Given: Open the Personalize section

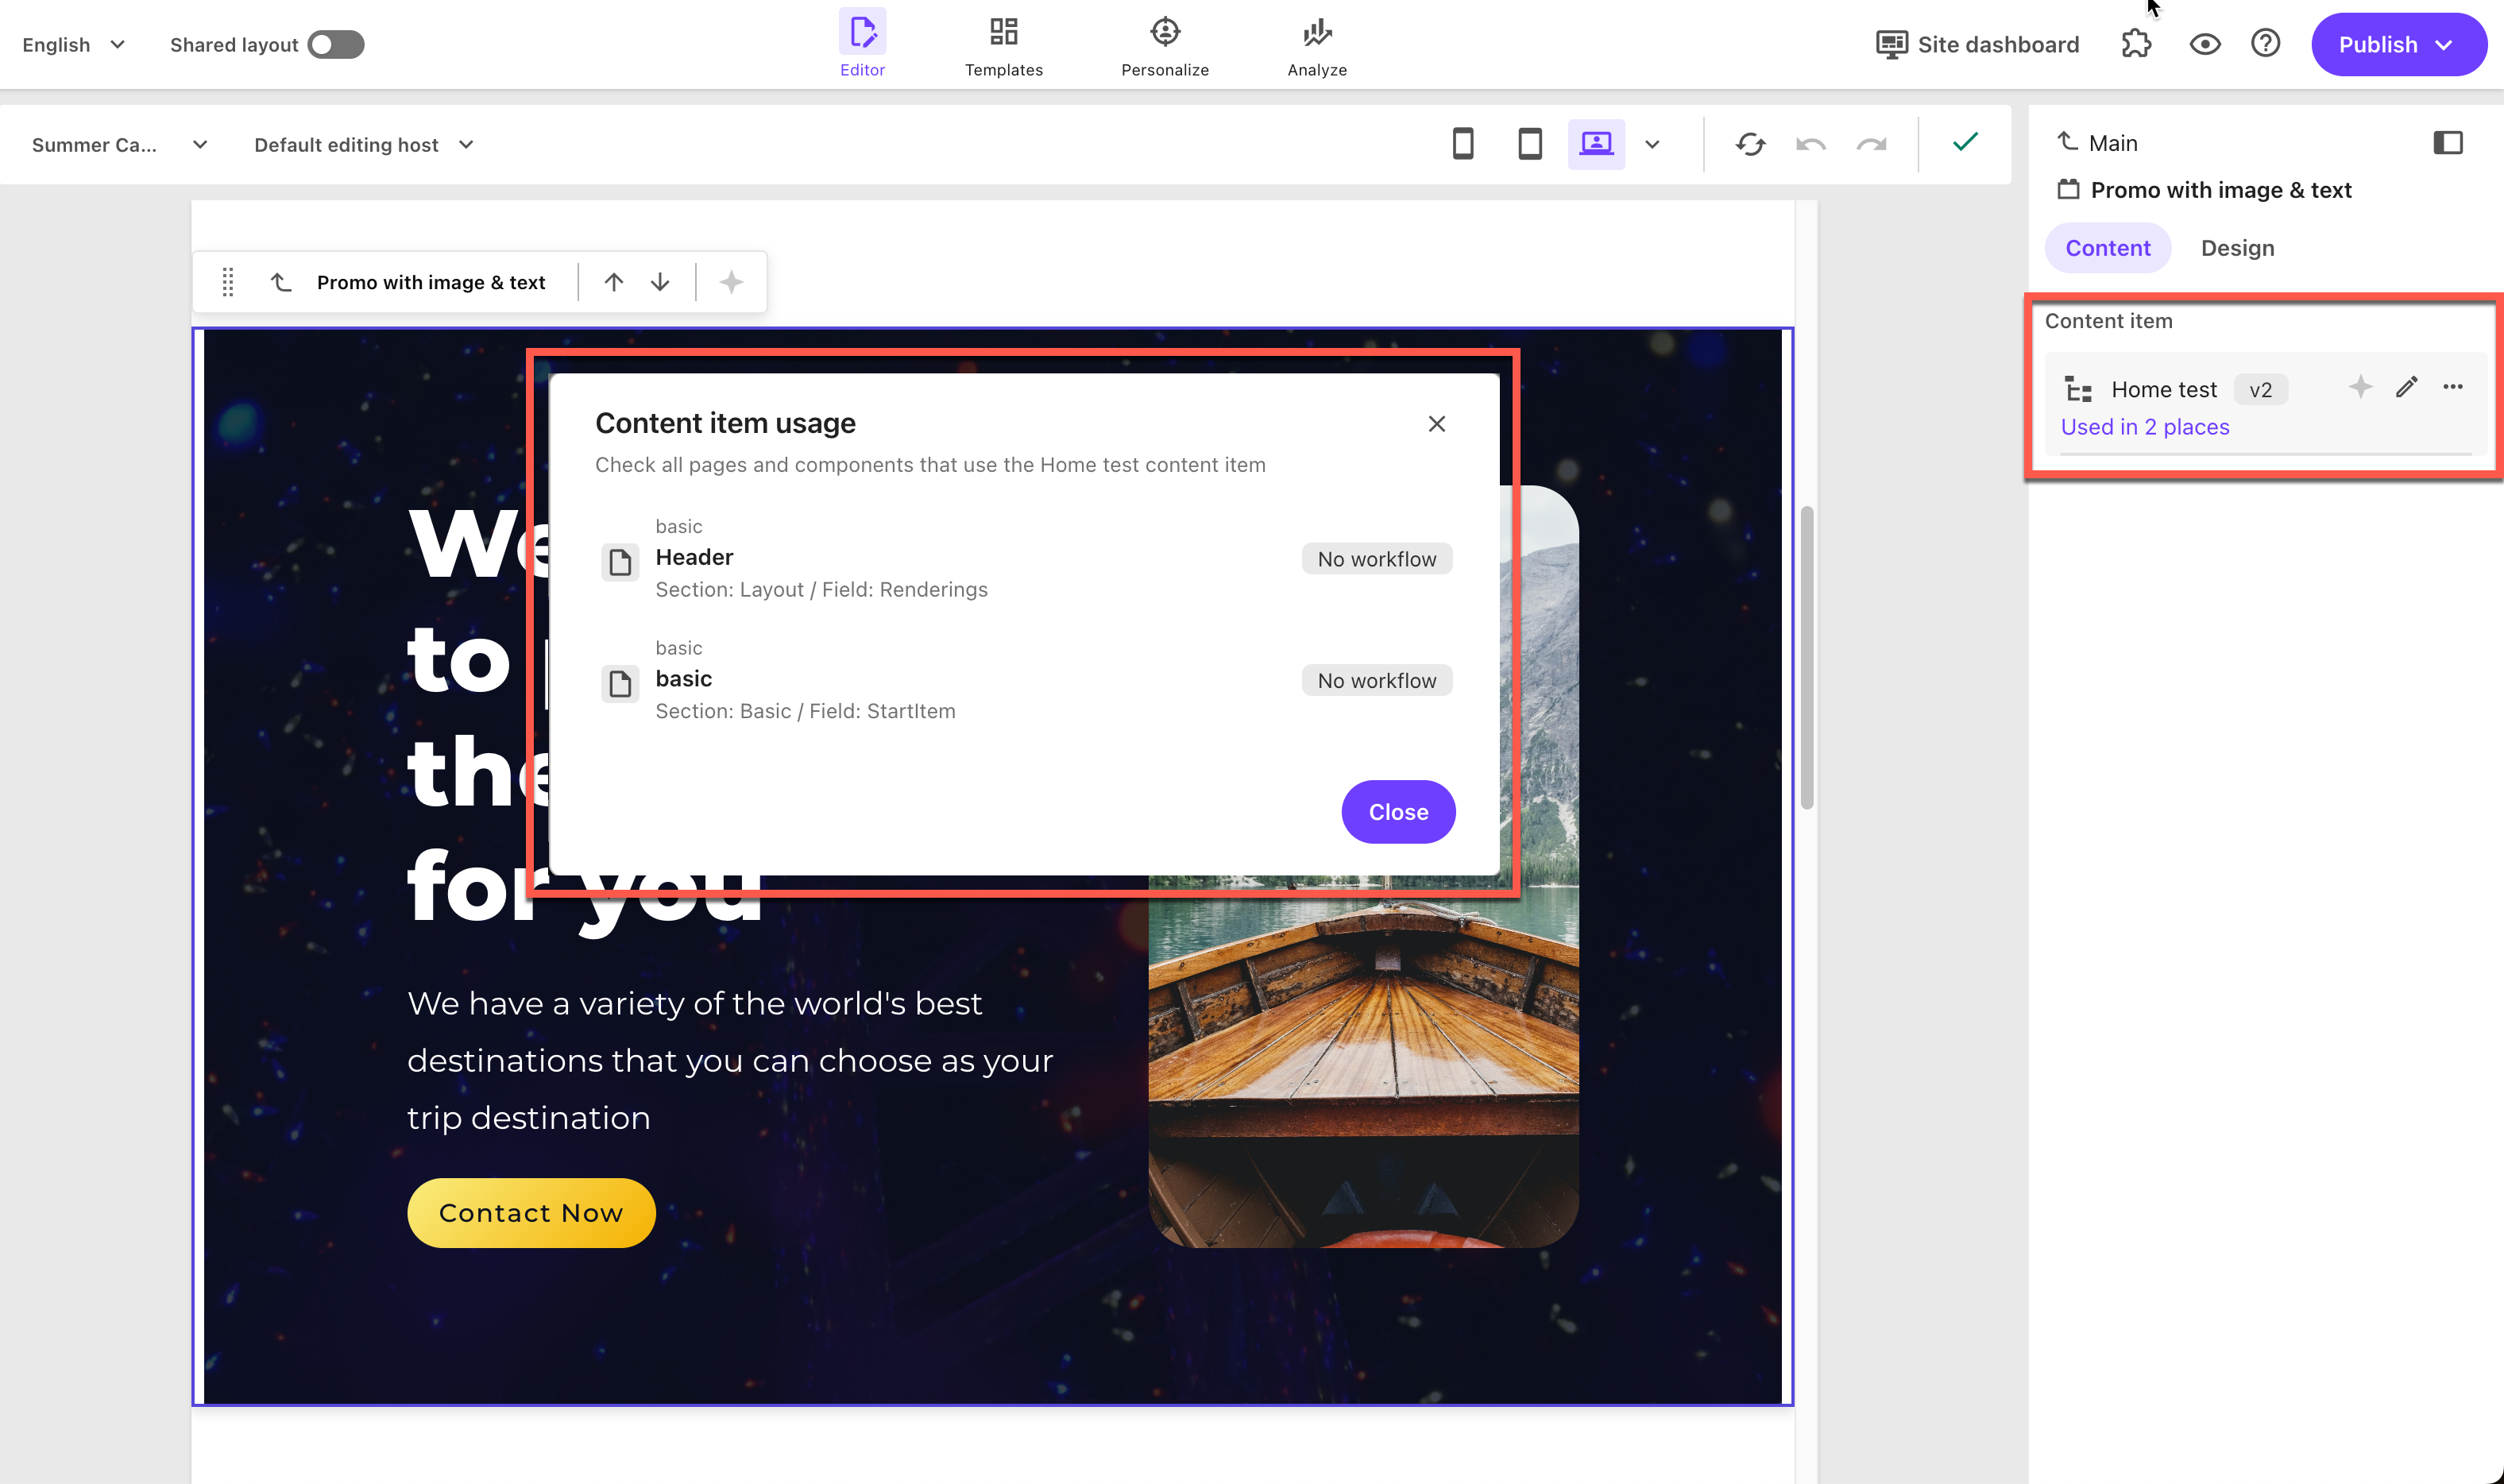Looking at the screenshot, I should (x=1164, y=44).
